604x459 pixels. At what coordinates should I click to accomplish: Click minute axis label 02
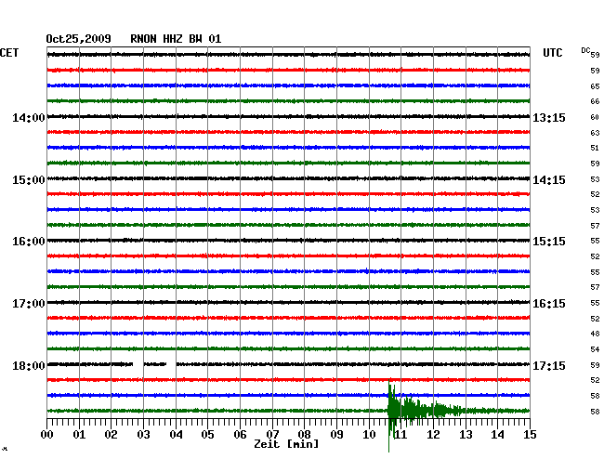[111, 435]
